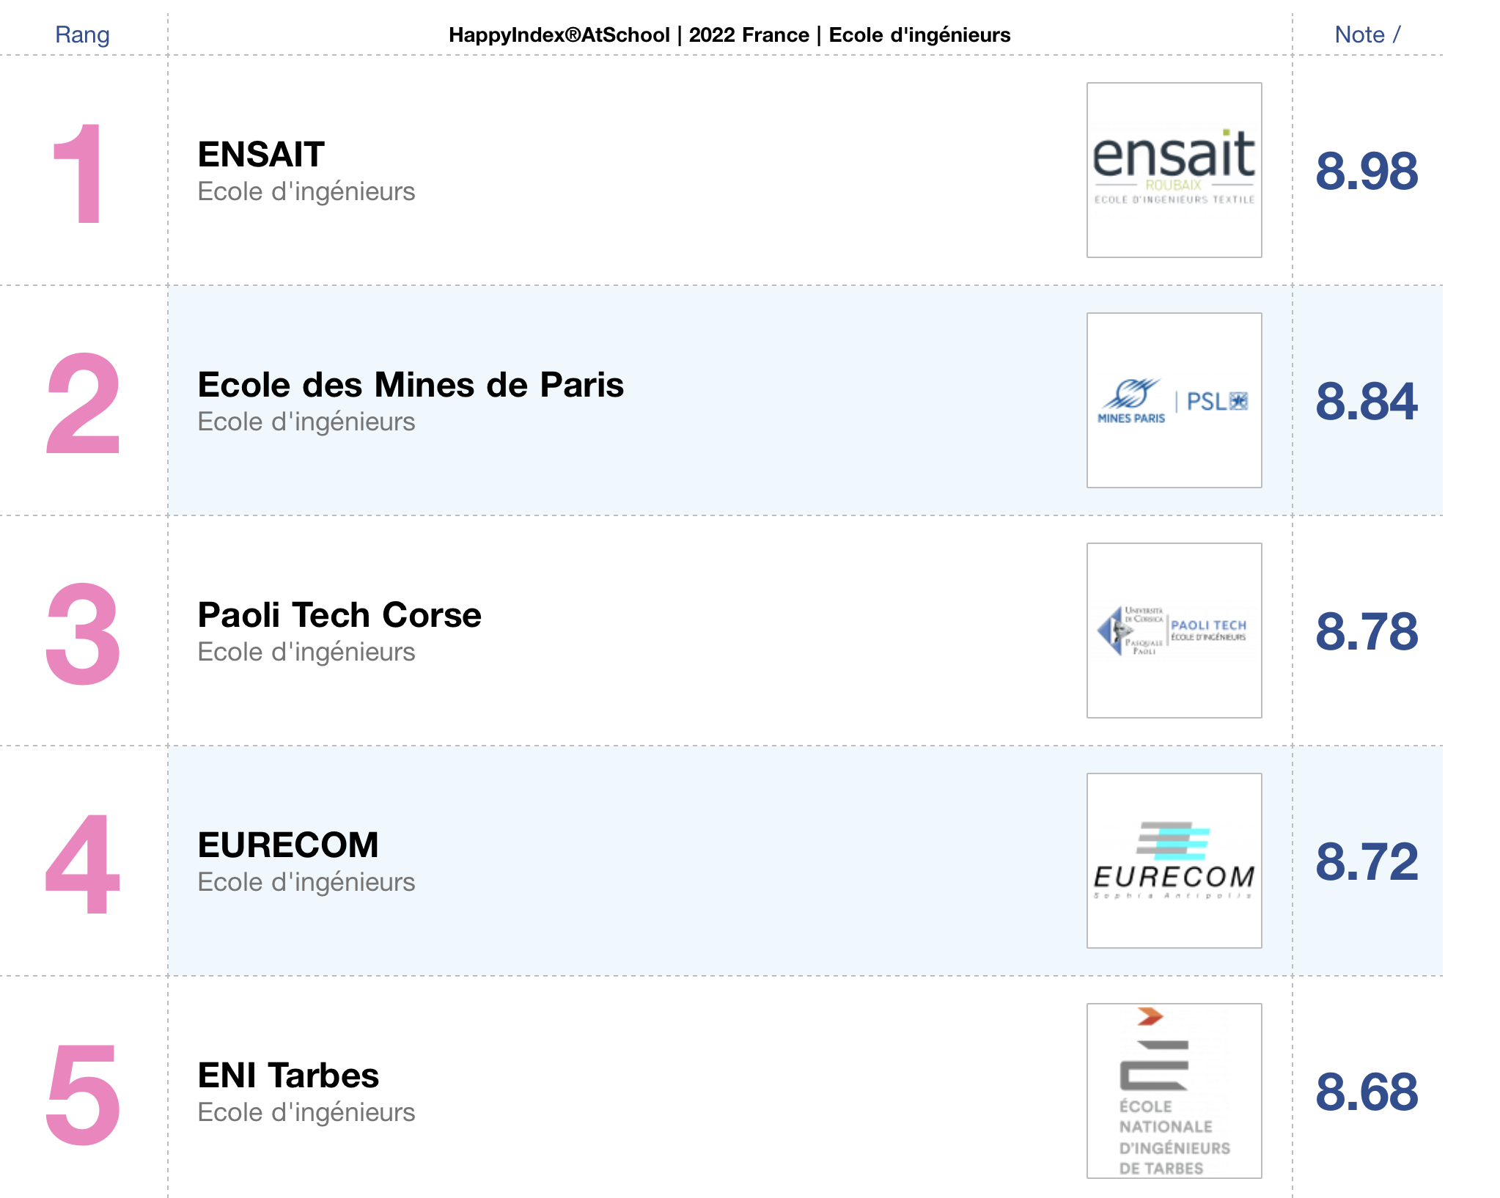Image resolution: width=1500 pixels, height=1198 pixels.
Task: Select Paoli Tech Corse school title
Action: click(339, 615)
